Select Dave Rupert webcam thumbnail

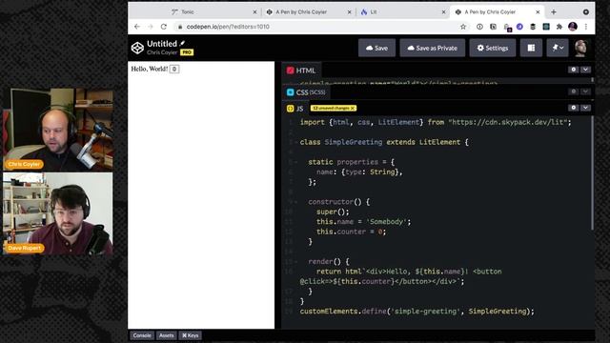pos(58,213)
